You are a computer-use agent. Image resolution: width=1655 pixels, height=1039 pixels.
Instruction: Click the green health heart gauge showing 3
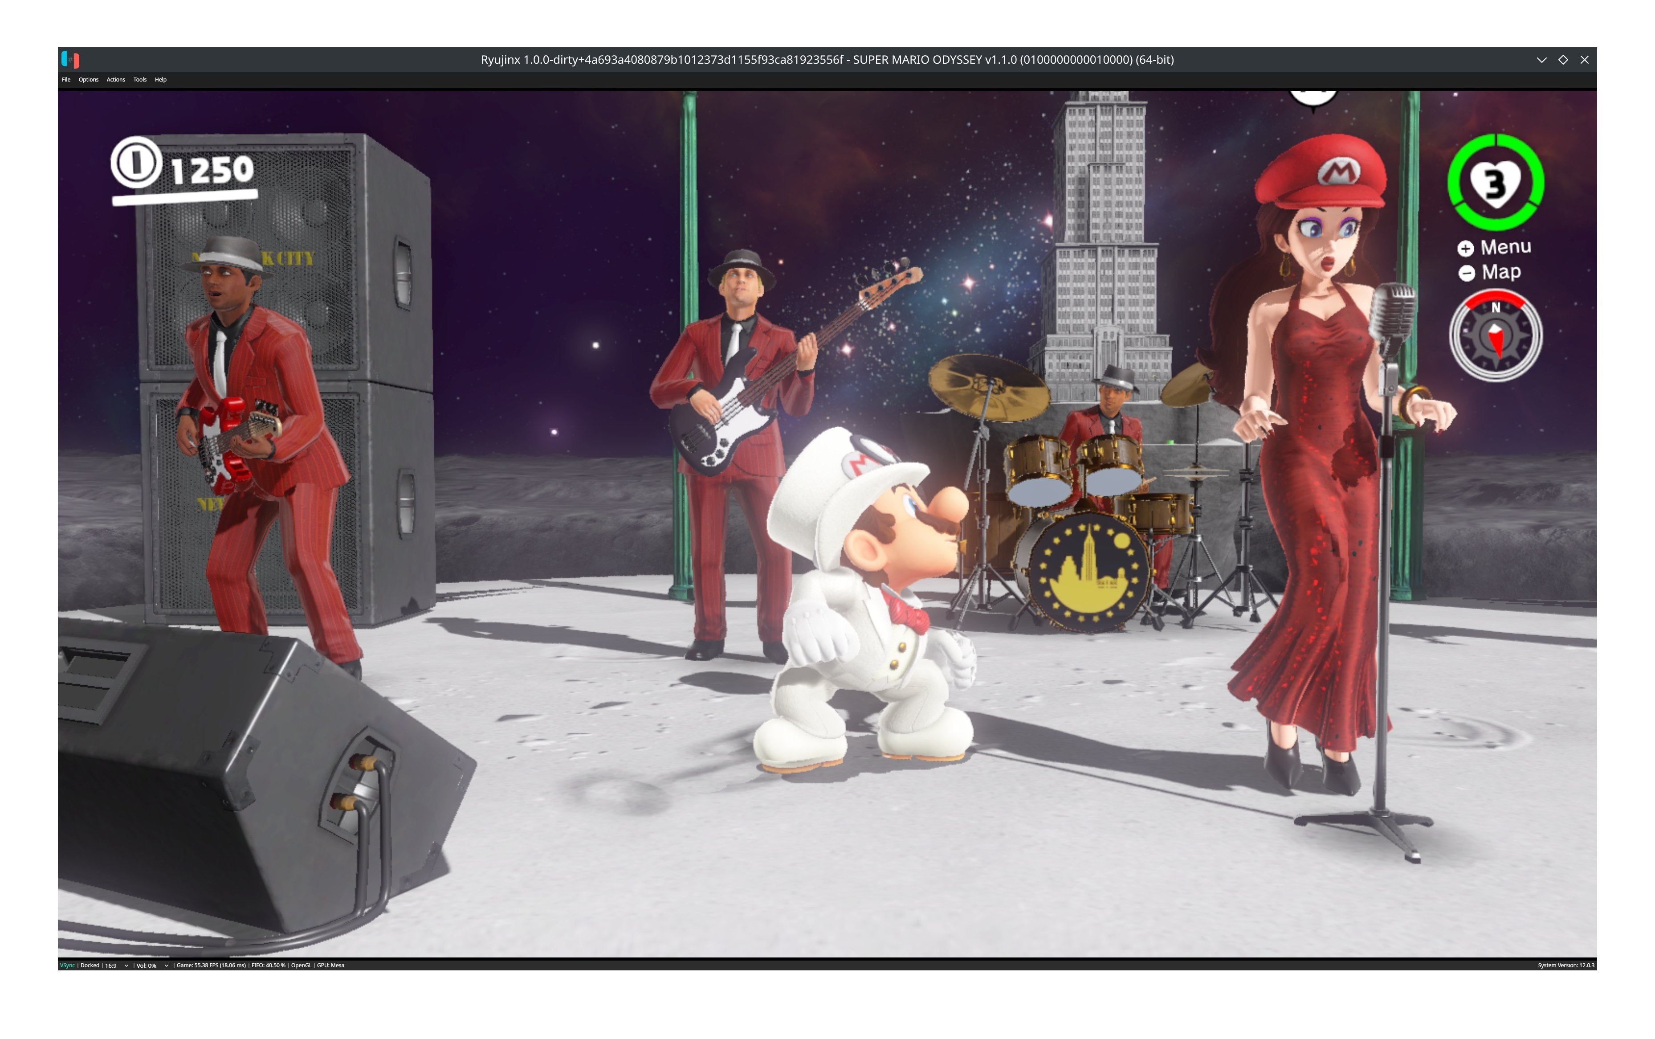tap(1496, 182)
